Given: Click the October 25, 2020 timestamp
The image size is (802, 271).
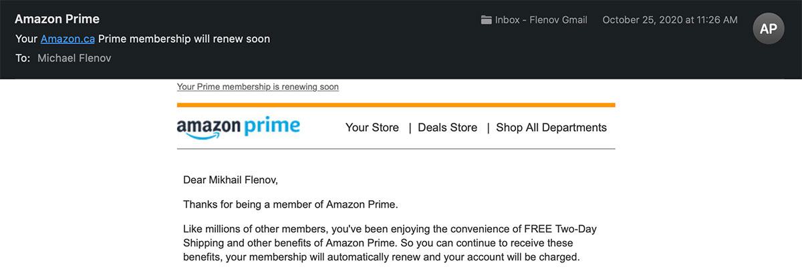Looking at the screenshot, I should 670,20.
